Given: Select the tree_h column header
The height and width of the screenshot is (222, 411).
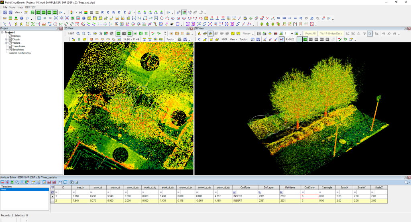Looking at the screenshot, I should [x=80, y=187].
